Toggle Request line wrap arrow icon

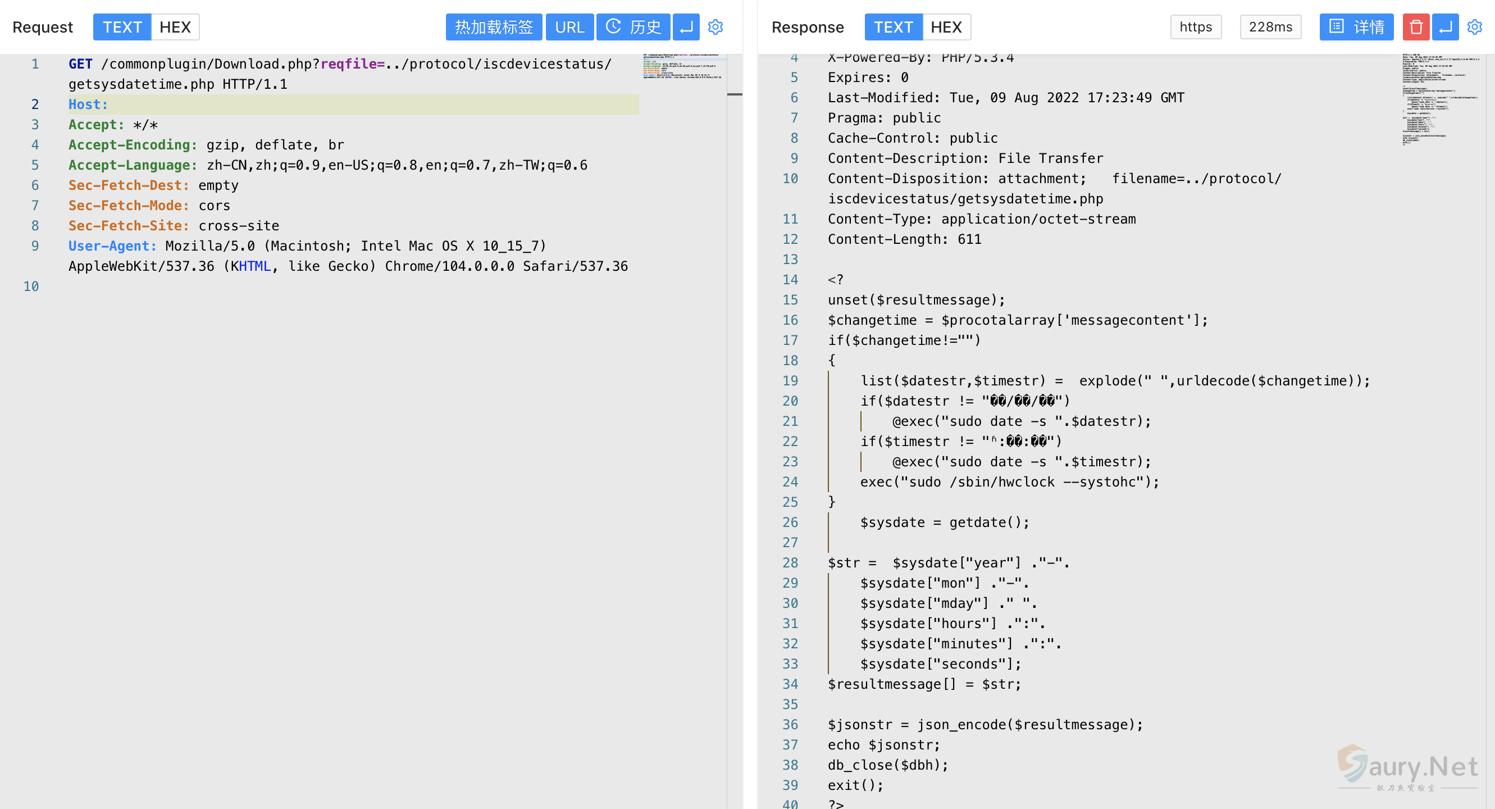pyautogui.click(x=686, y=28)
